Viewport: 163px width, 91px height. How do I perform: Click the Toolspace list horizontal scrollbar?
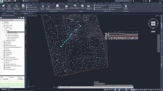(12, 87)
